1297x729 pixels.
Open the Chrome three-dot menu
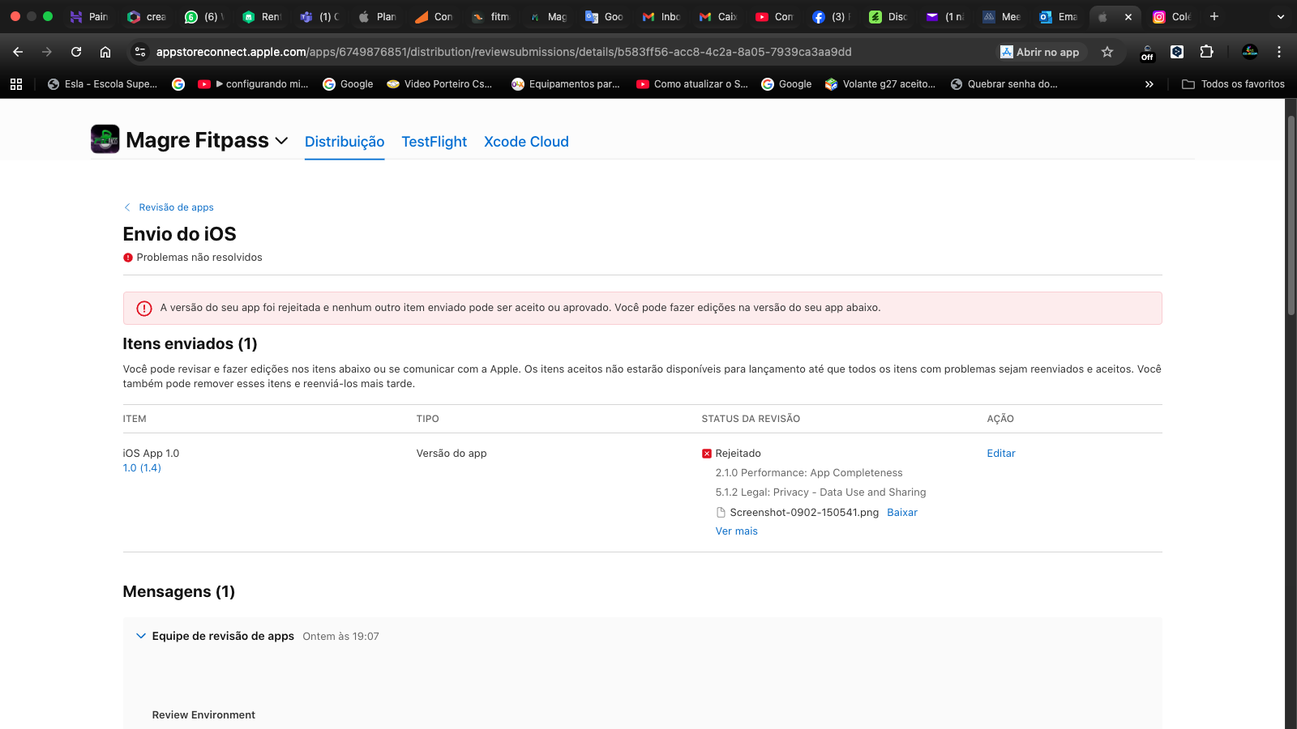click(1279, 52)
